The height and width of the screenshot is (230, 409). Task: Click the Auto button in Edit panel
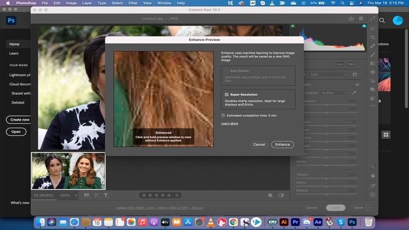340,64
